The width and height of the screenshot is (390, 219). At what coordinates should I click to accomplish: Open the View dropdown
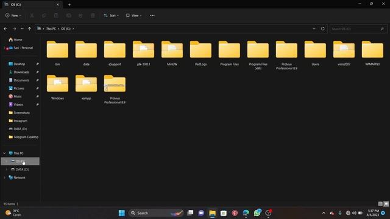(133, 15)
